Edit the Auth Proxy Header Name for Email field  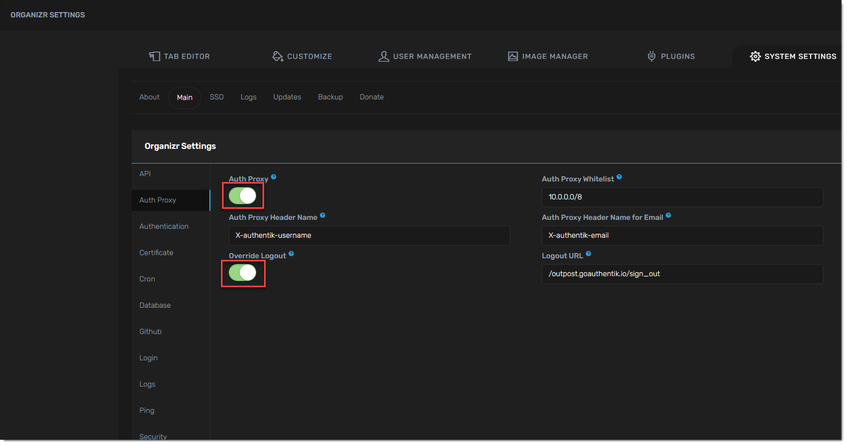(x=682, y=236)
